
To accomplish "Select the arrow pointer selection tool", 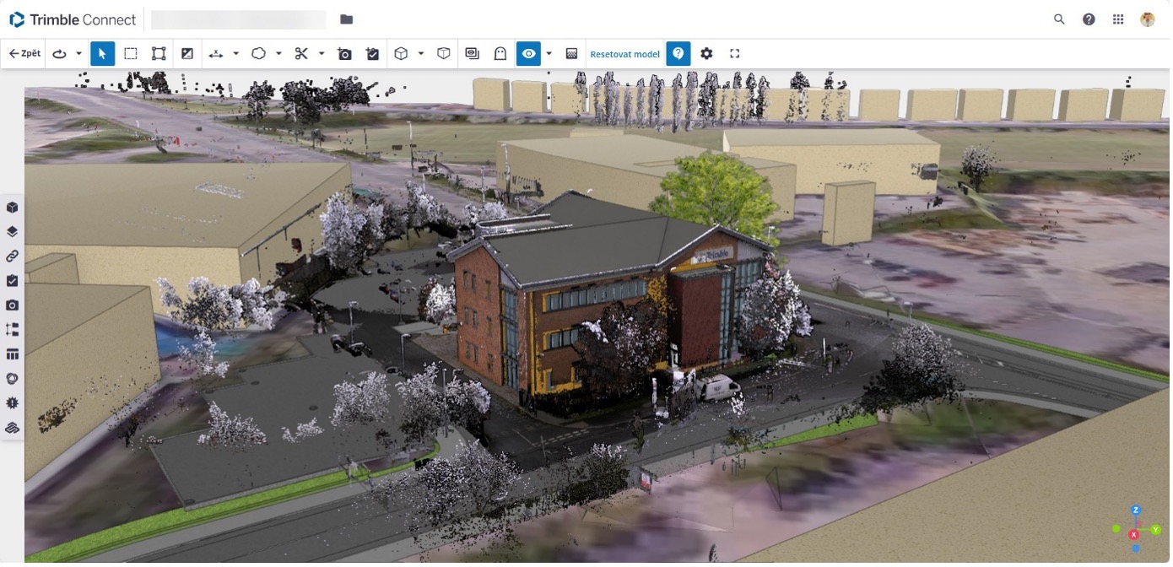I will (x=102, y=54).
